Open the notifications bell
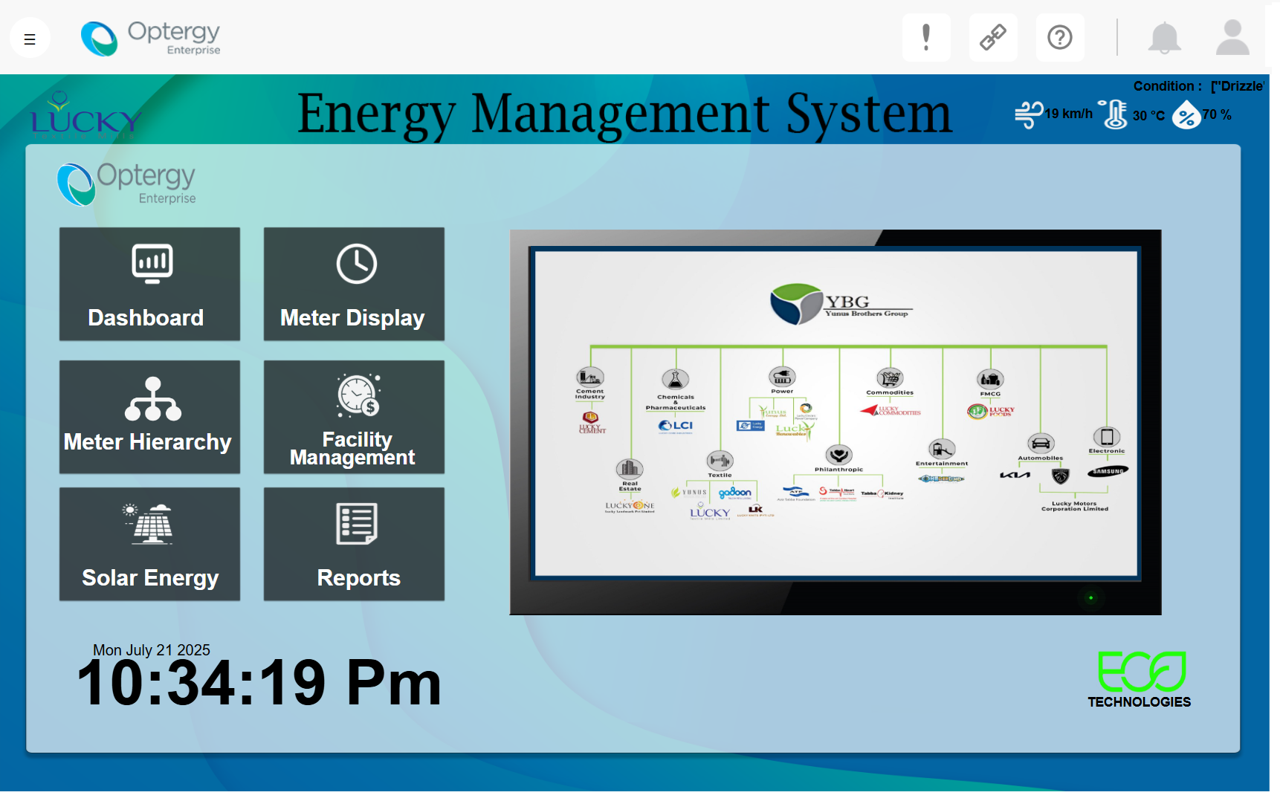The image size is (1280, 801). [1164, 38]
